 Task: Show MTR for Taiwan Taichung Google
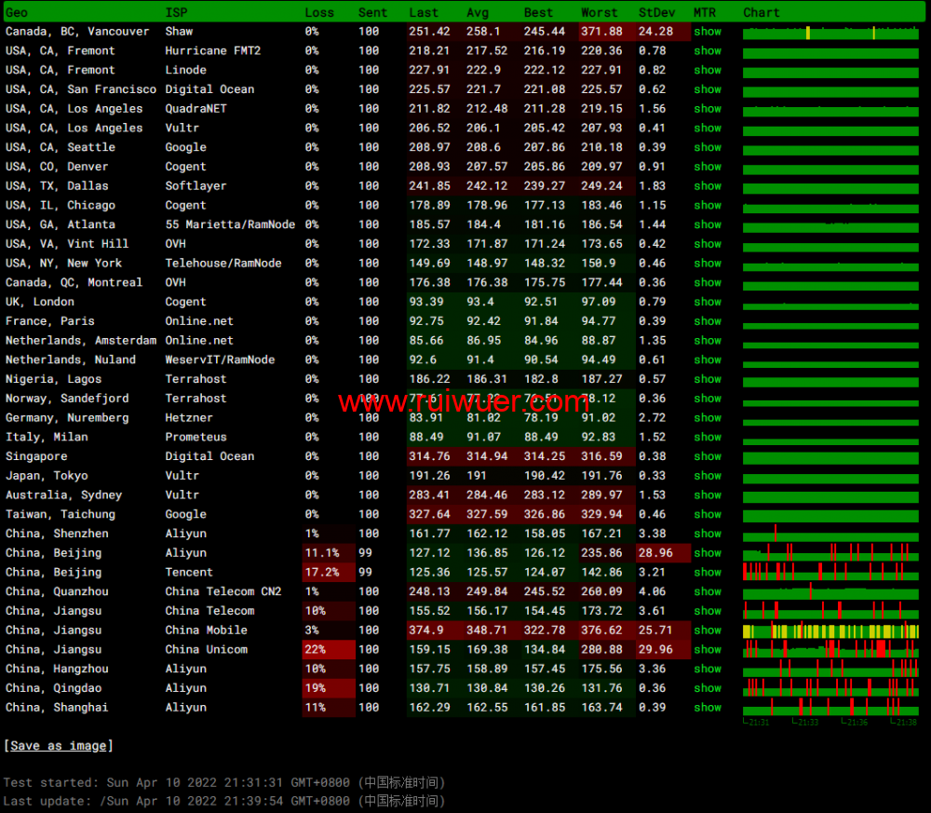click(x=707, y=514)
